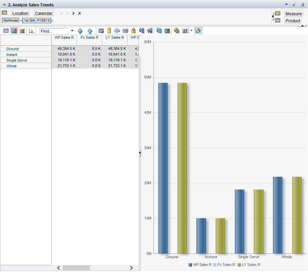Click cell 48,384.5 K under WP Sales R
The height and width of the screenshot is (272, 308).
pyautogui.click(x=64, y=48)
